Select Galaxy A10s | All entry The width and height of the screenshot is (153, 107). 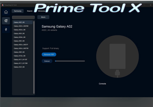(x=23, y=56)
